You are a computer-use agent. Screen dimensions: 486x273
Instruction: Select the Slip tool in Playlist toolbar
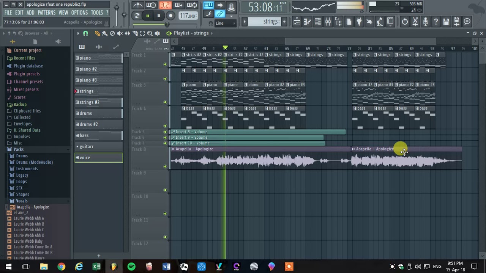(x=127, y=33)
